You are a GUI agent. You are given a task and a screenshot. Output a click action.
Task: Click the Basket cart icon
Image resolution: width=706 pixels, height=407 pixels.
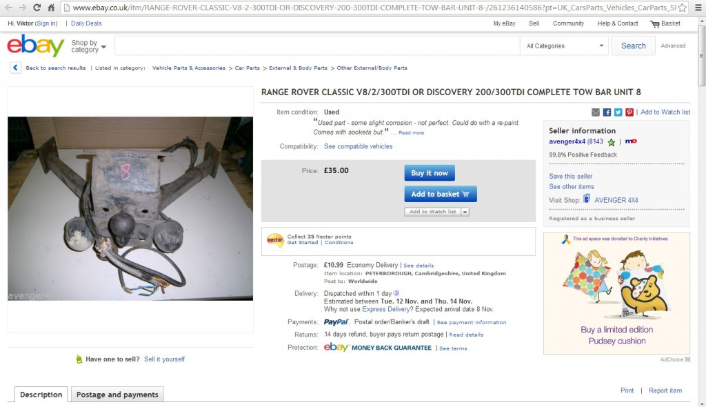(x=655, y=24)
